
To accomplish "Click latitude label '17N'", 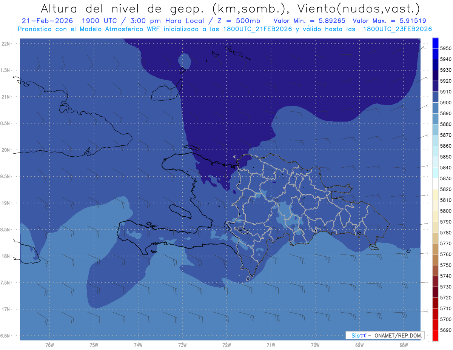I will (x=6, y=309).
